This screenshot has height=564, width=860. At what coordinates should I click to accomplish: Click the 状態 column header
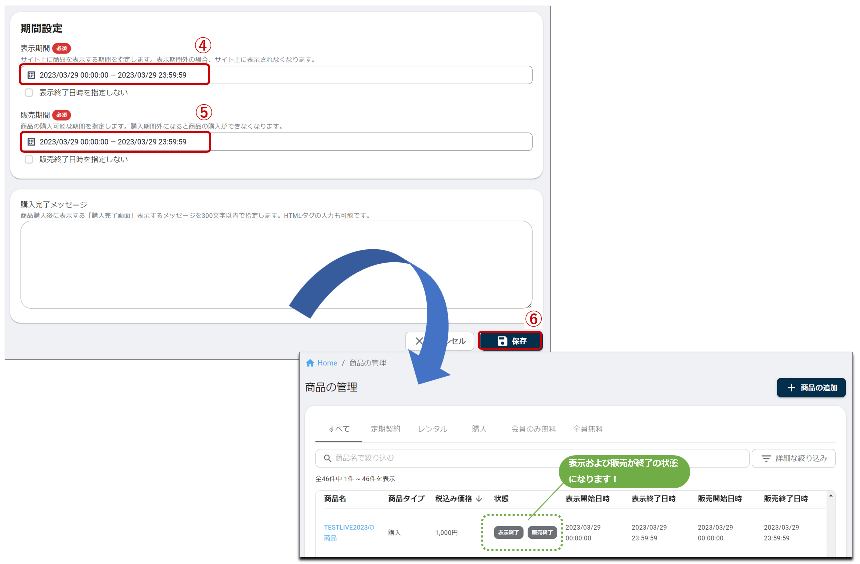(501, 499)
